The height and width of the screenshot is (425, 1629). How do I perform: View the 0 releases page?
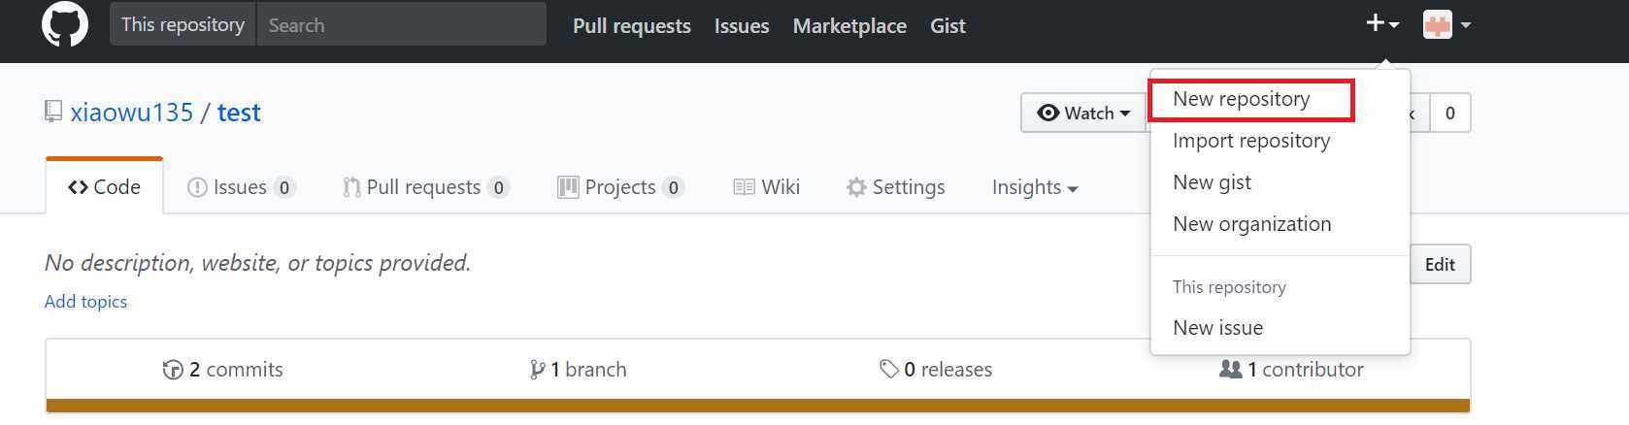936,370
